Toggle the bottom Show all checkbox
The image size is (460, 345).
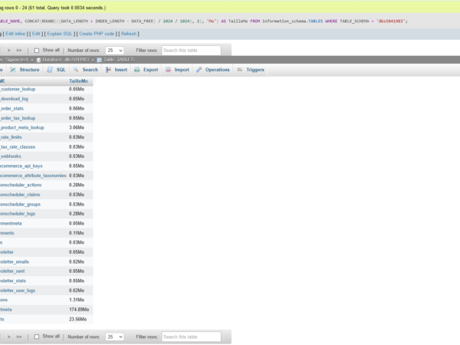click(x=36, y=336)
